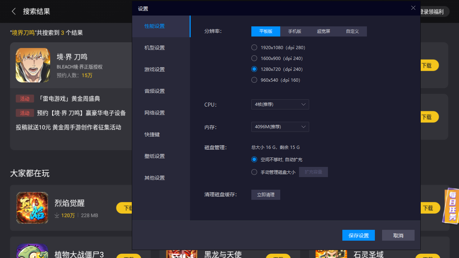Open 游戏设置 in settings sidebar

click(161, 69)
